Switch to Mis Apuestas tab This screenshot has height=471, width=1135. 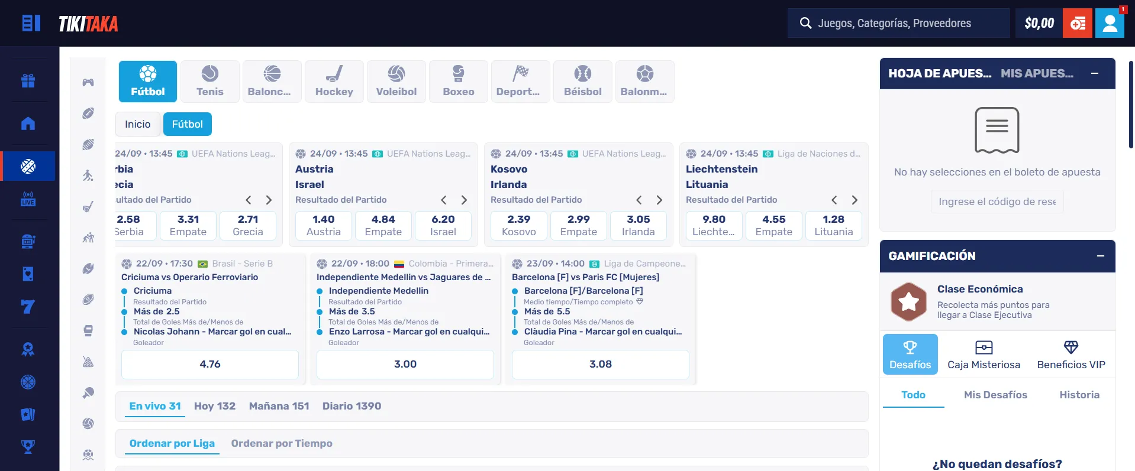point(1037,73)
